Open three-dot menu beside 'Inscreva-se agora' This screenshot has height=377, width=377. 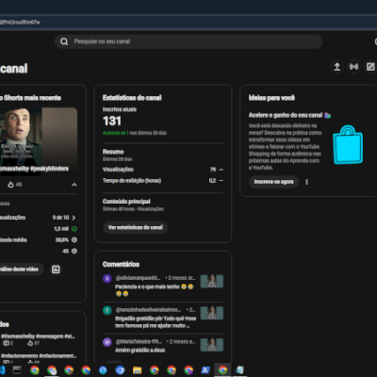click(x=306, y=182)
